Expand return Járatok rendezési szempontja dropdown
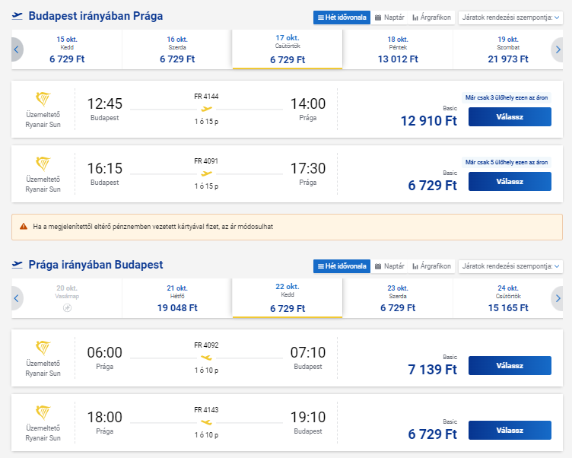Image resolution: width=572 pixels, height=458 pixels. tap(510, 266)
